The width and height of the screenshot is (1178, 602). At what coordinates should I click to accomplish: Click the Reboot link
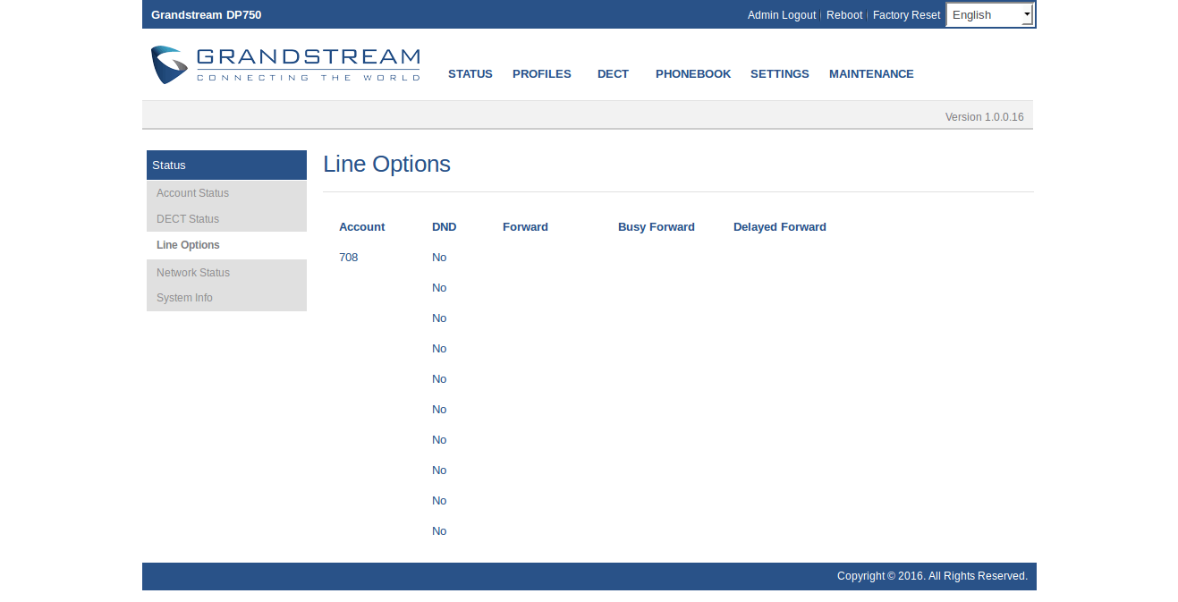[843, 15]
